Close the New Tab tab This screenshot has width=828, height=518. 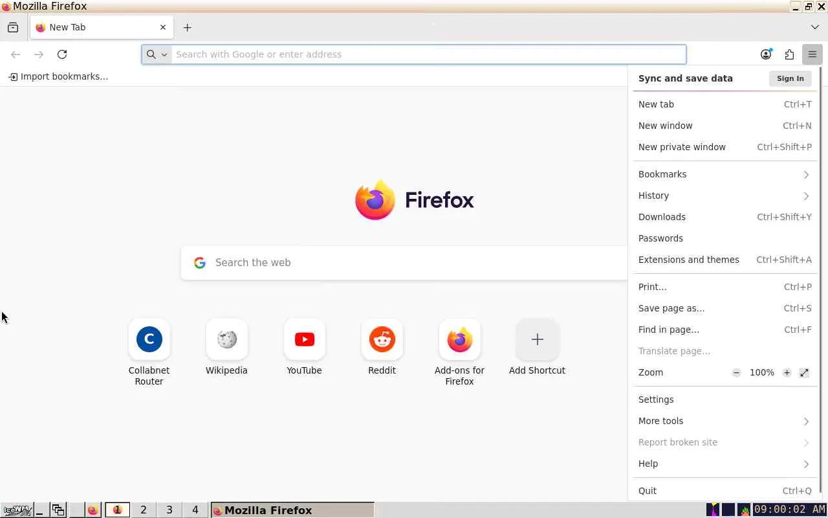163,27
